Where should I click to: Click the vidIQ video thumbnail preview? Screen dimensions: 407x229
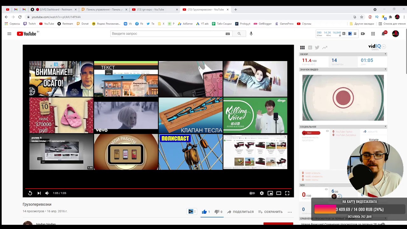click(343, 98)
